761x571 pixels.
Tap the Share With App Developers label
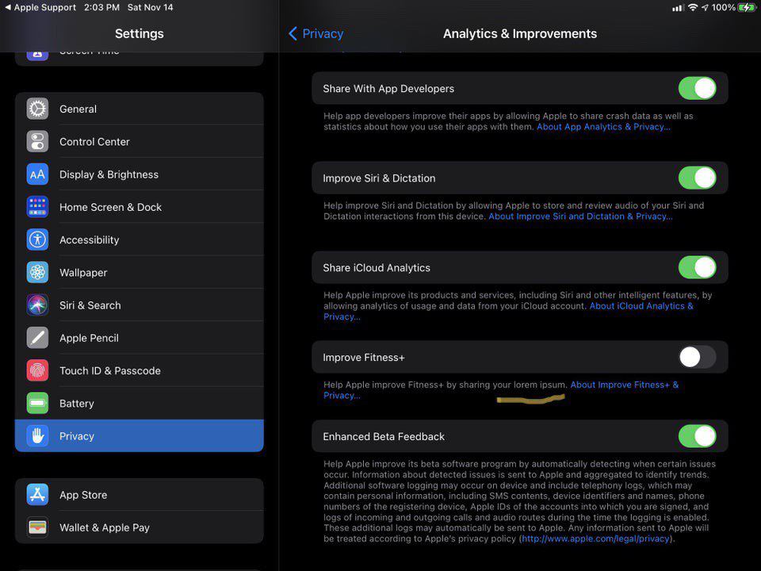point(388,88)
